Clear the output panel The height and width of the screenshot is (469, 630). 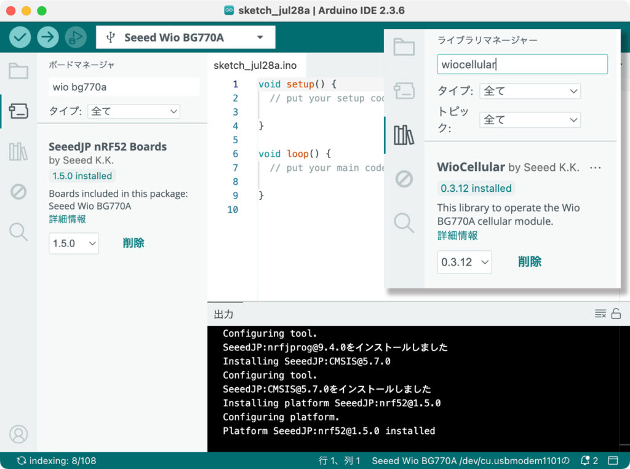click(x=600, y=313)
